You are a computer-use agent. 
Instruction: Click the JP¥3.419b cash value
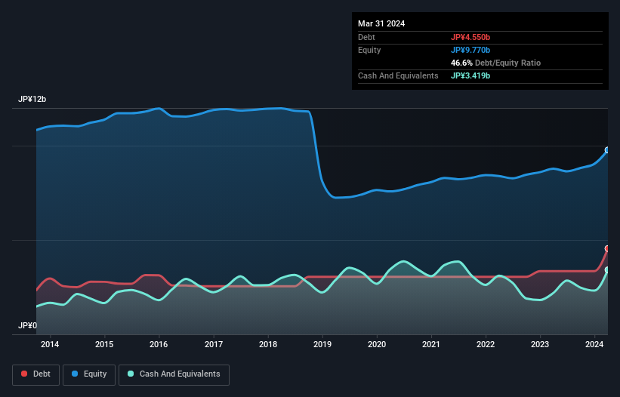[x=470, y=75]
